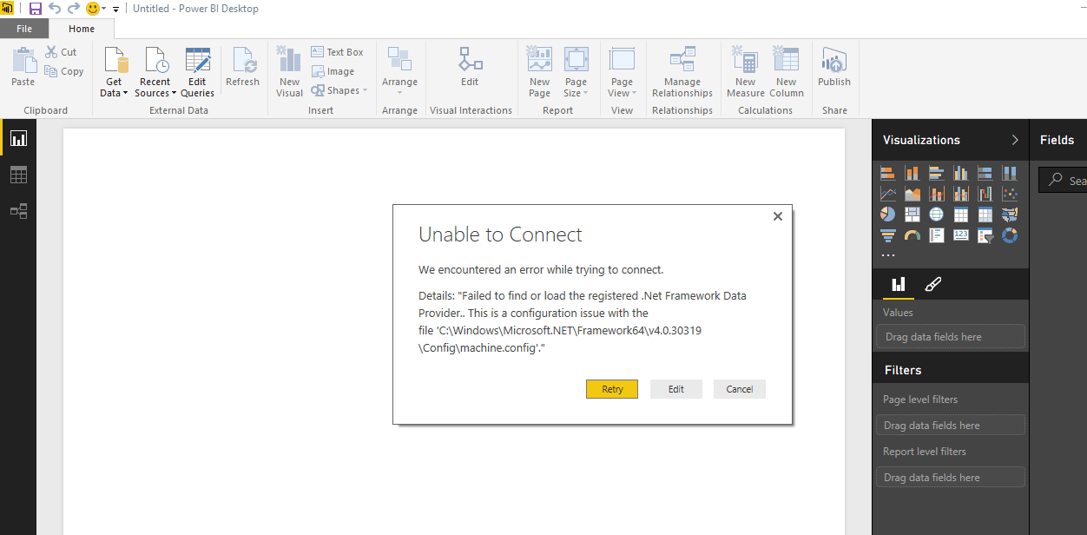Switch to Data view in left sidebar
Image resolution: width=1087 pixels, height=535 pixels.
(x=18, y=175)
